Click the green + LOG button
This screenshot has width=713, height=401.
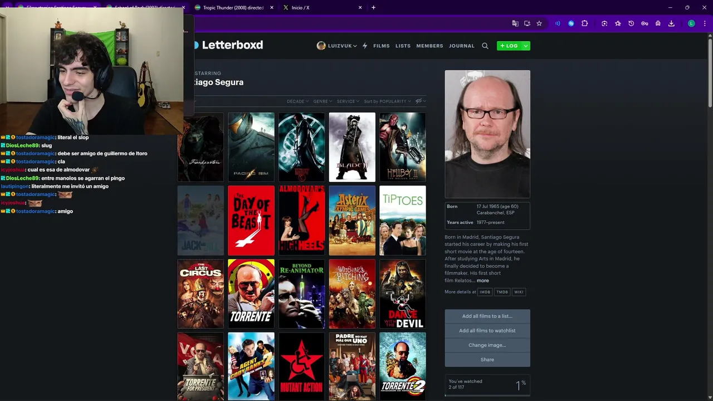pos(509,46)
